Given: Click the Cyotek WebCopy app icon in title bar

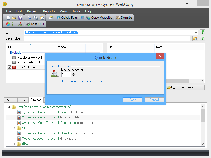Looking at the screenshot, I should click(5, 4).
